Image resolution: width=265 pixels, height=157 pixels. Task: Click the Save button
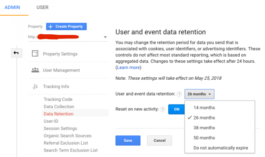pos(128,140)
